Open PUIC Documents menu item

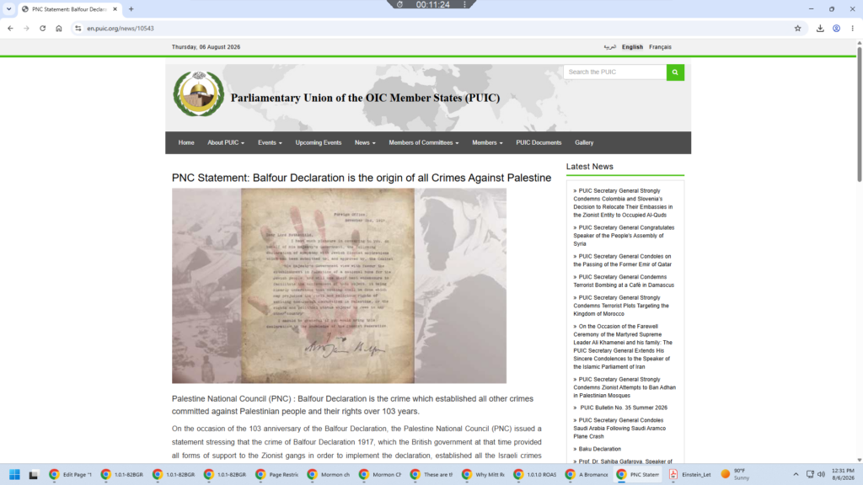539,142
